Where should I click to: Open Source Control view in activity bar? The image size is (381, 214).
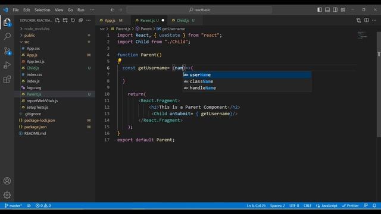7,51
